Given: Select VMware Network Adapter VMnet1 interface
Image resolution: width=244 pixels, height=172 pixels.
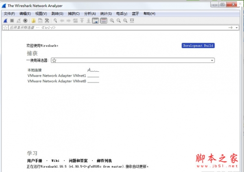Looking at the screenshot, I should point(57,76).
